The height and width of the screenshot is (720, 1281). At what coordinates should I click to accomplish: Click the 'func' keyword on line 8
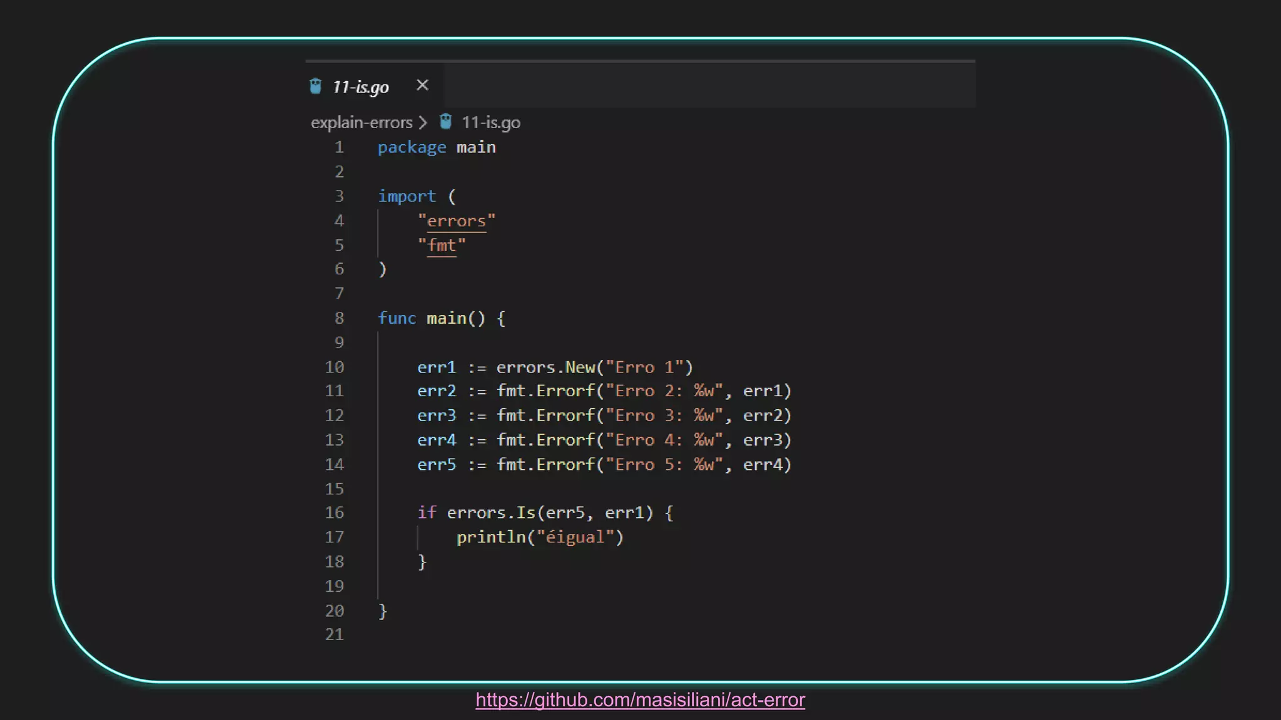pyautogui.click(x=397, y=319)
